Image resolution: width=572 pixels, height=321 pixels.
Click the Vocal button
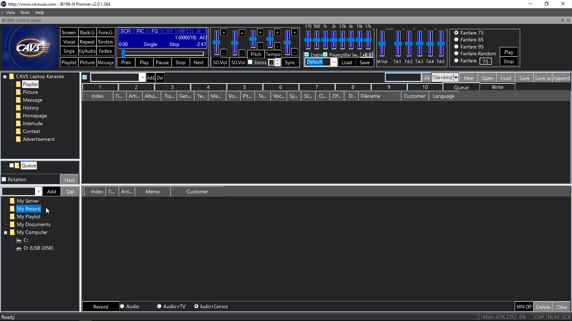pyautogui.click(x=69, y=42)
